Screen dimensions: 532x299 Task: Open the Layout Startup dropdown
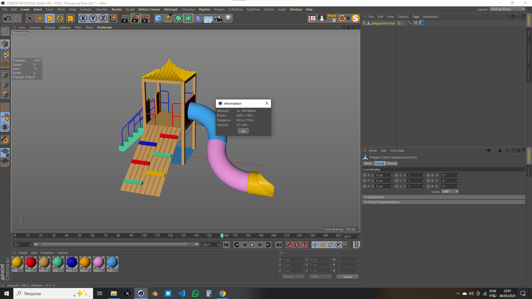507,9
